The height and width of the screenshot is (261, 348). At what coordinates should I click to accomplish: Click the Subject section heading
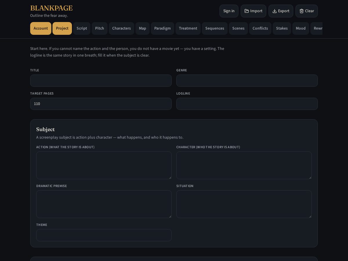(46, 129)
